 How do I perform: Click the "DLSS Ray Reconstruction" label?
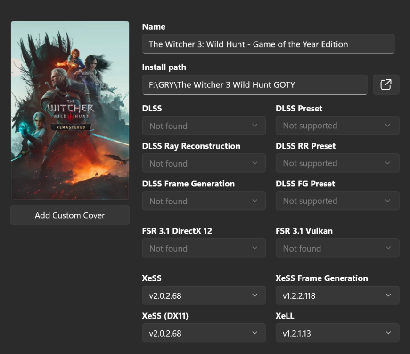[x=191, y=146]
